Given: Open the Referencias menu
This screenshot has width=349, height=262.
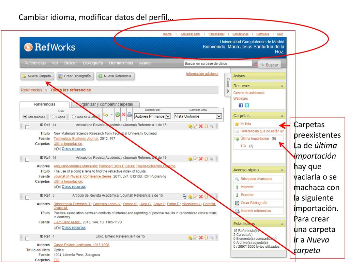Looking at the screenshot, I should coord(35,63).
